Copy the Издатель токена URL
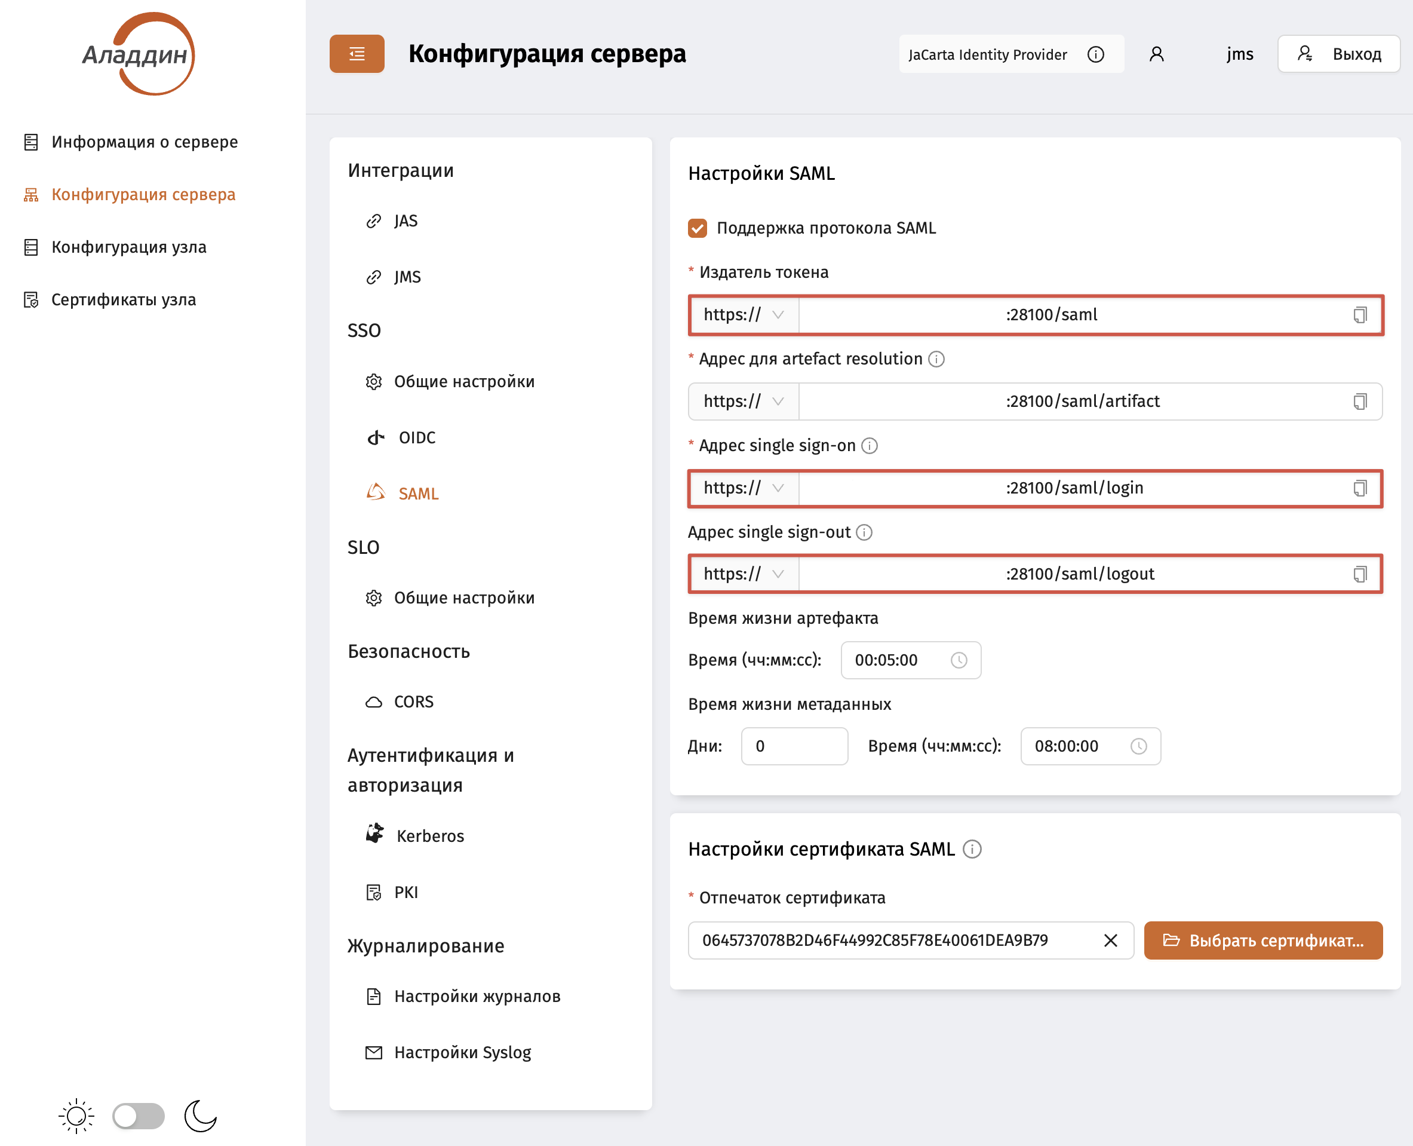Screen dimensions: 1413x1146 click(x=1360, y=315)
